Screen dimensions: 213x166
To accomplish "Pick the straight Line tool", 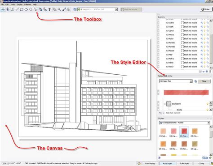I will (x=17, y=9).
